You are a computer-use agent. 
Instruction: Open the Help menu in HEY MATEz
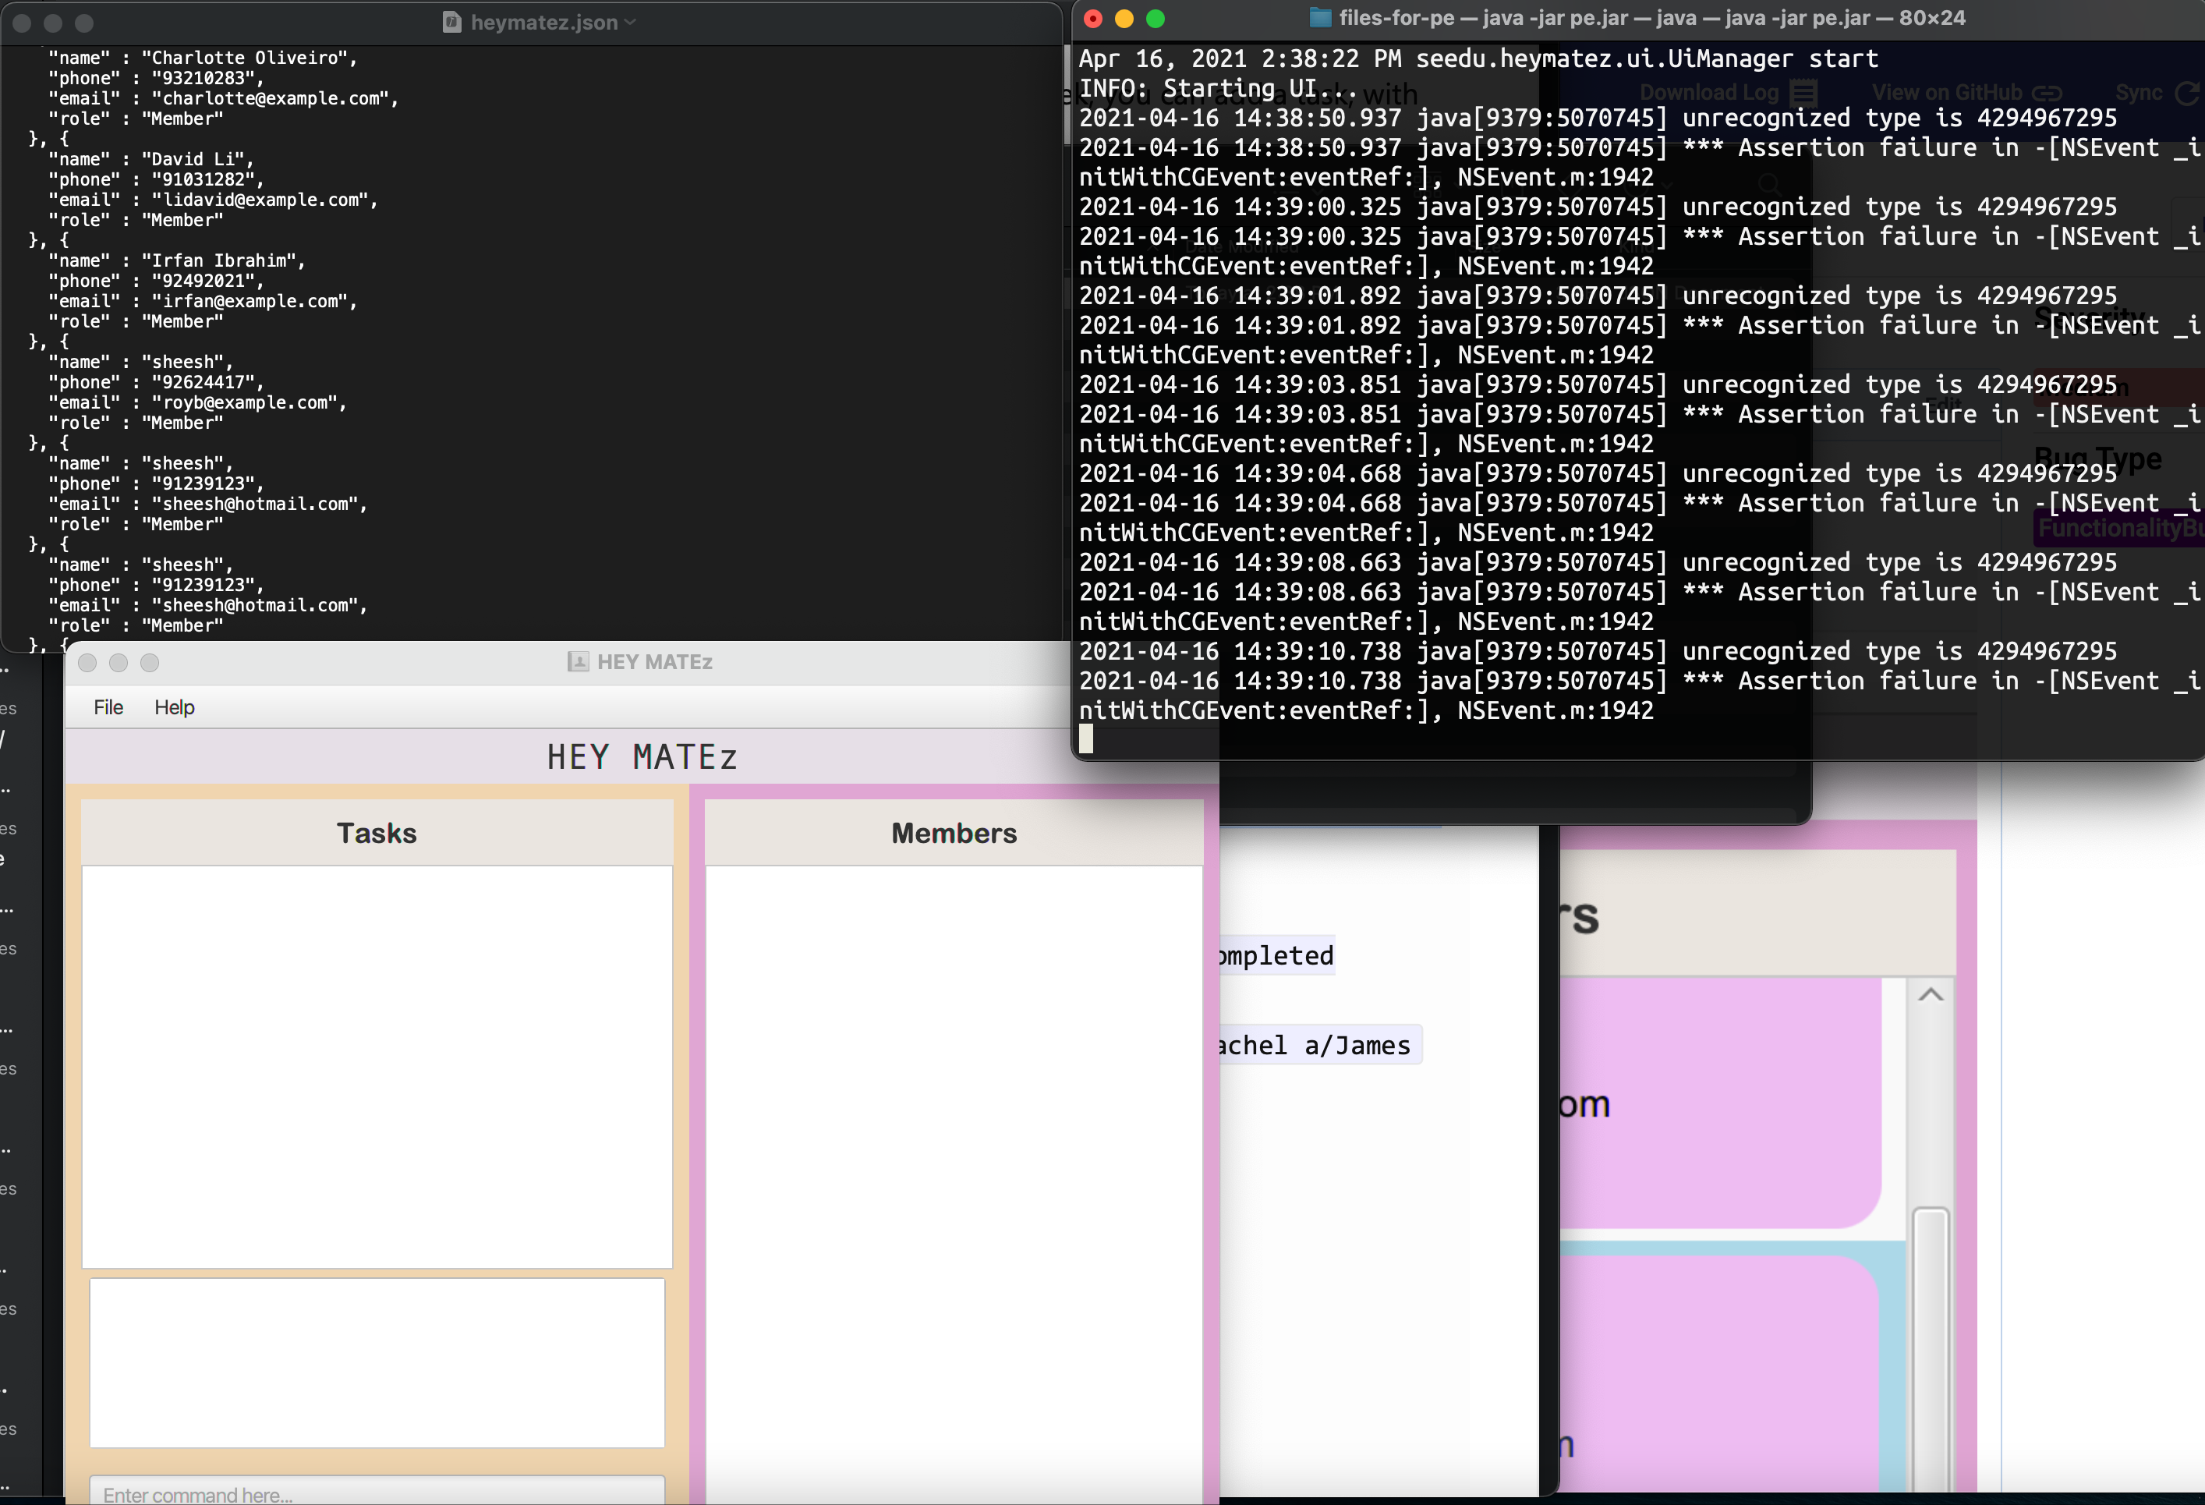(175, 707)
